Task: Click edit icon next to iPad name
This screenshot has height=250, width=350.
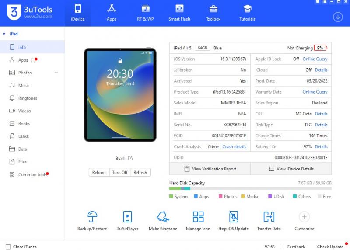Action: (130, 158)
